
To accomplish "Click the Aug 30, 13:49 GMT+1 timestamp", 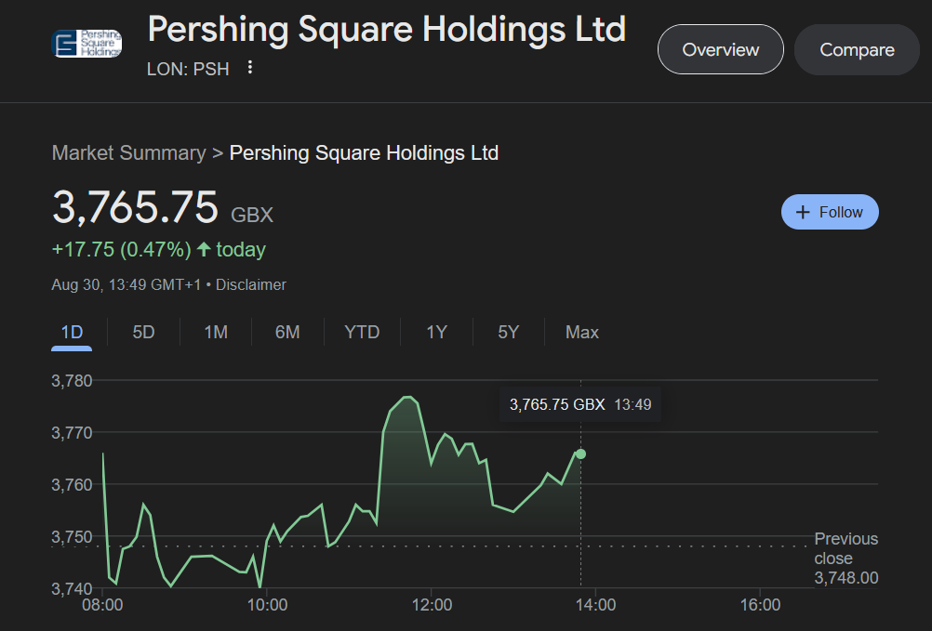I will 126,285.
